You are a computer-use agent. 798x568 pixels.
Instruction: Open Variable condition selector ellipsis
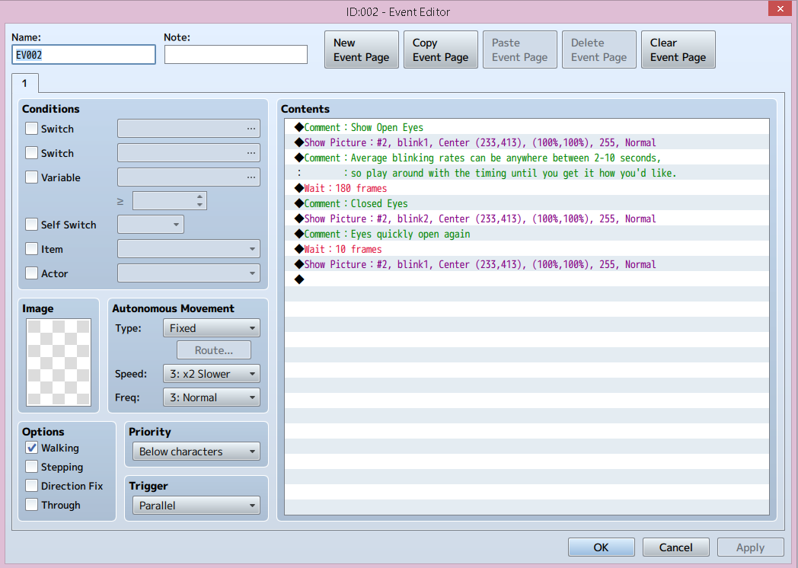click(x=251, y=177)
